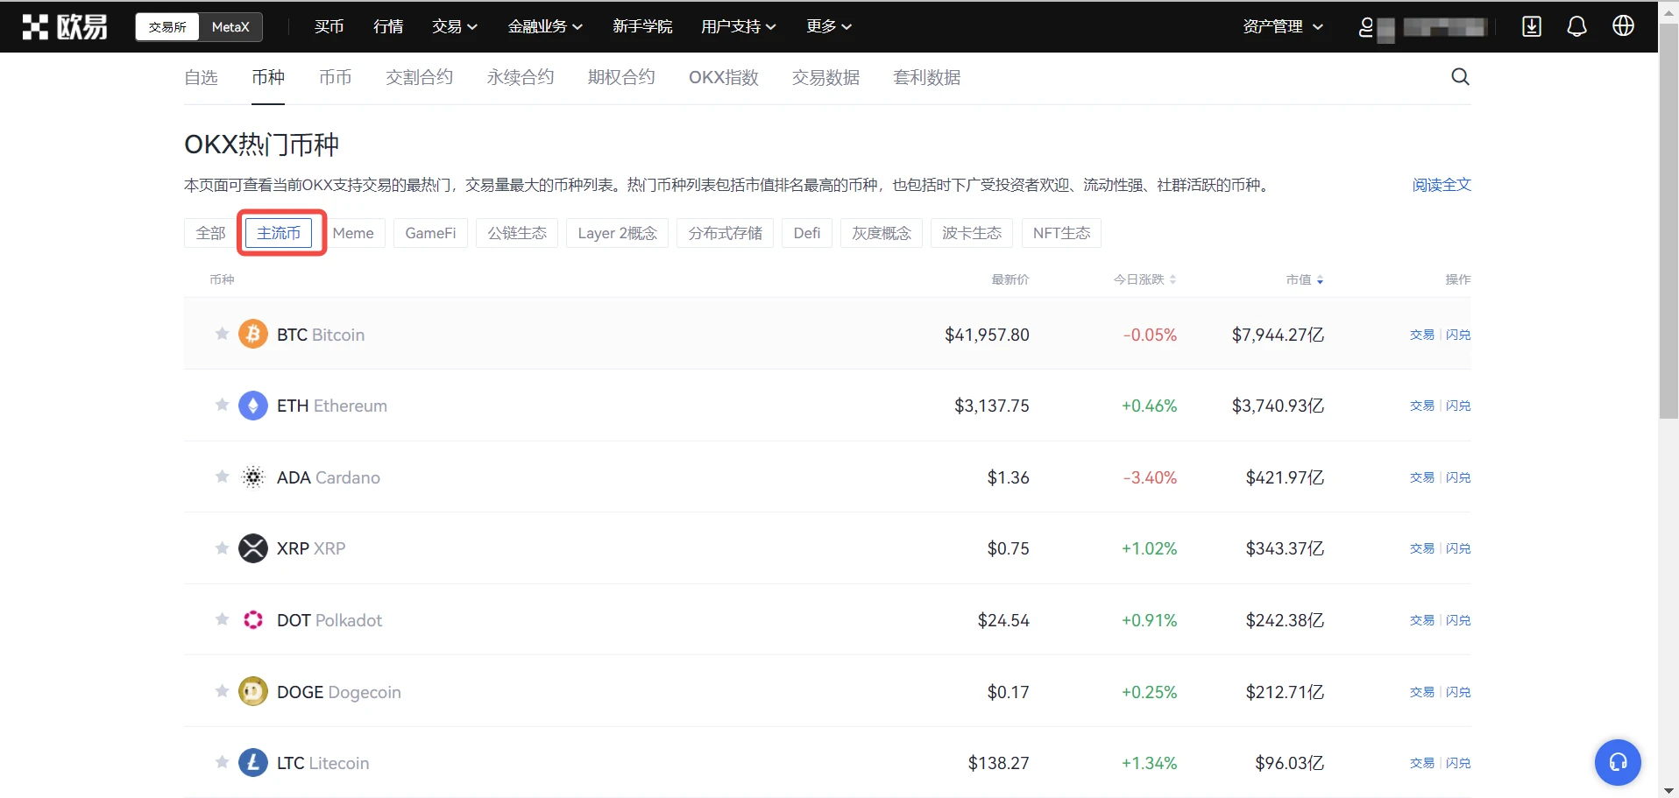The height and width of the screenshot is (798, 1679).
Task: Click the Bitcoin coin logo icon
Action: tap(252, 334)
